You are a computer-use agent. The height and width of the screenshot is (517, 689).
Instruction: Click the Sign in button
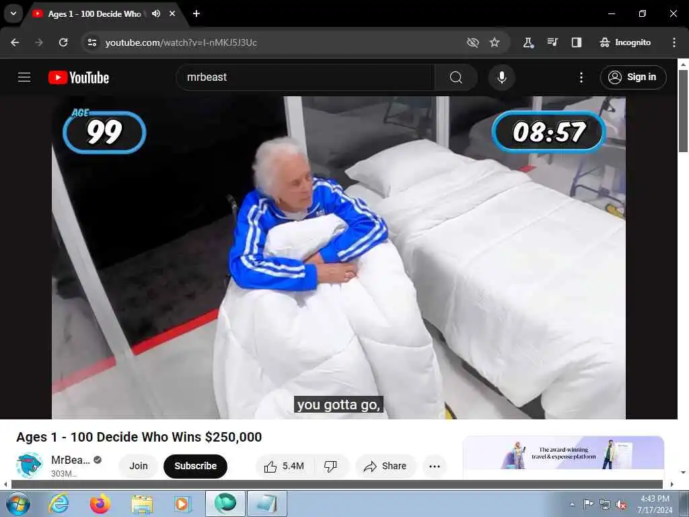tap(633, 77)
